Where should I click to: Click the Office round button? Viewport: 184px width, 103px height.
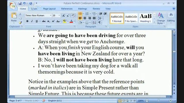click(x=12, y=5)
